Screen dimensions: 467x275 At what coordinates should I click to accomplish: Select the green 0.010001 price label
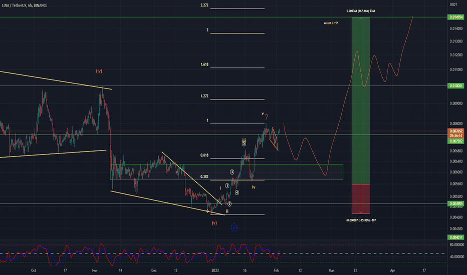tap(456, 85)
